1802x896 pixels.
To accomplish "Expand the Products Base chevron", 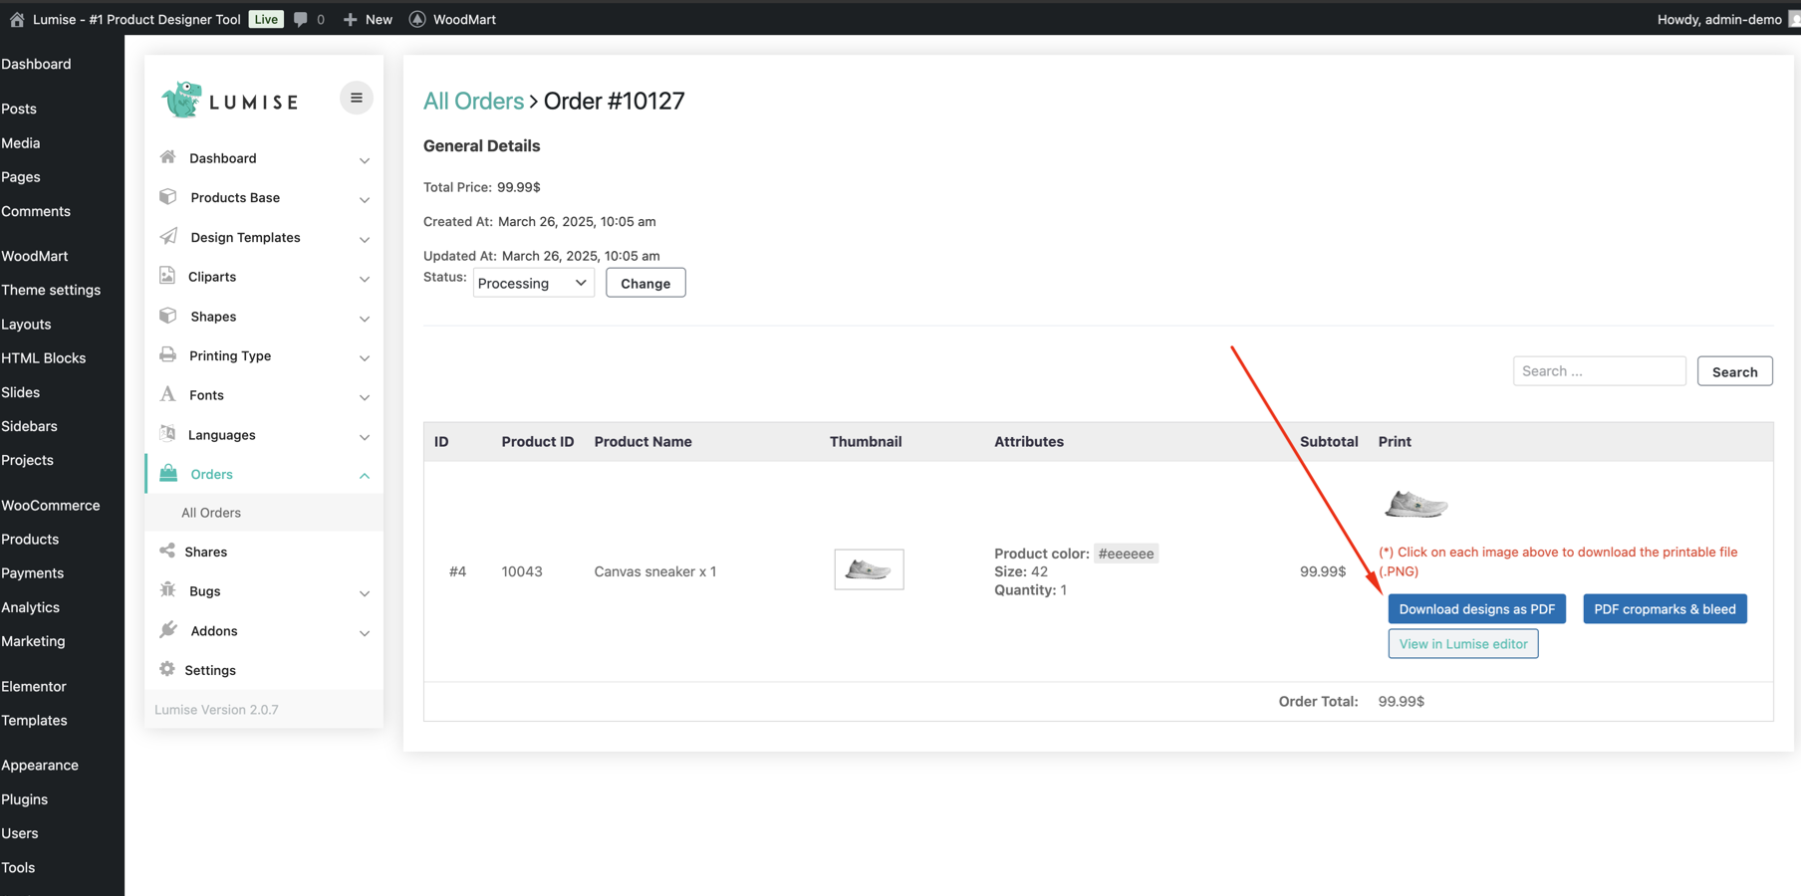I will pos(365,200).
